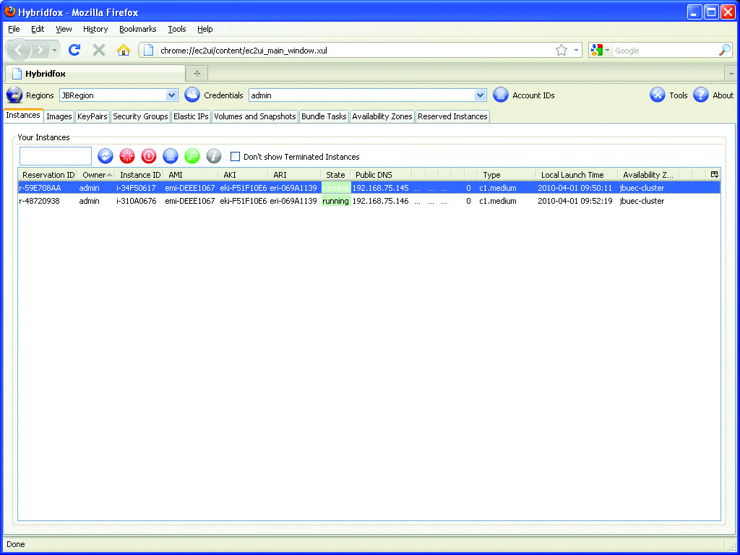Screen dimensions: 740x555
Task: Expand the Credentials admin dropdown
Action: coord(481,95)
